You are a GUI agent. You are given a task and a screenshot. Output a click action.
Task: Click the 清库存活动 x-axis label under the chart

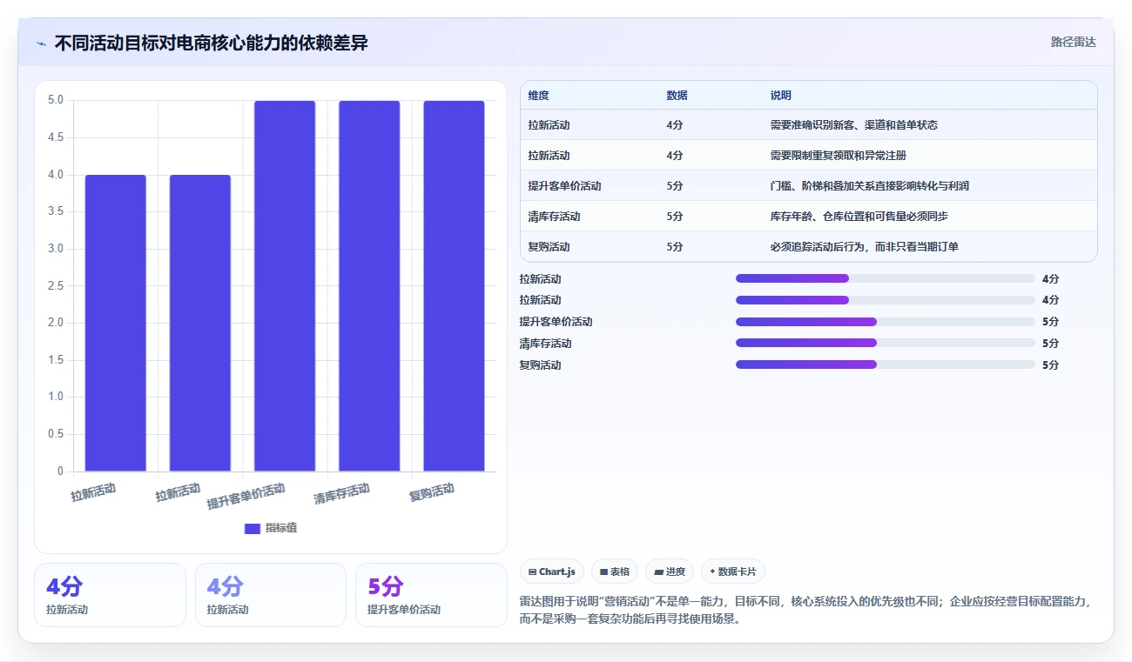pyautogui.click(x=342, y=494)
